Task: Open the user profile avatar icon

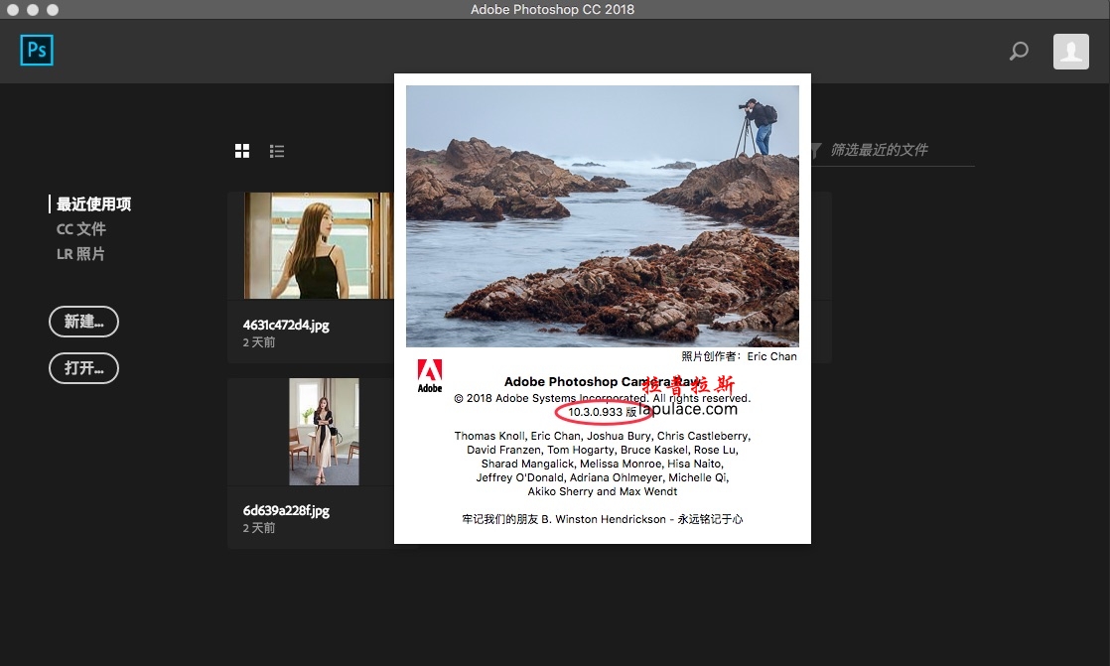Action: coord(1071,51)
